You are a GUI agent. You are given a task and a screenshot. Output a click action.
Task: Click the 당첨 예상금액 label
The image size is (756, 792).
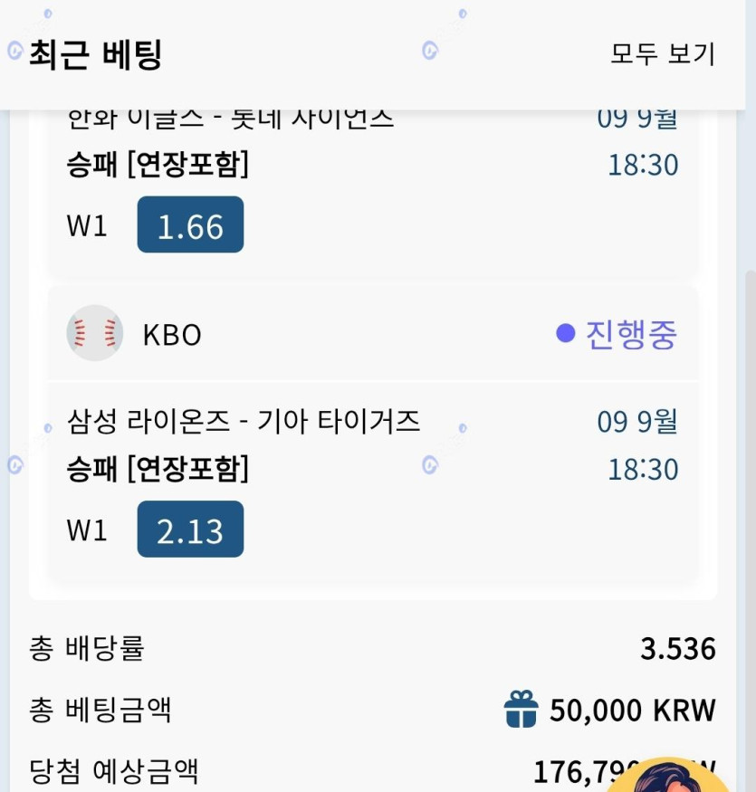click(x=113, y=772)
